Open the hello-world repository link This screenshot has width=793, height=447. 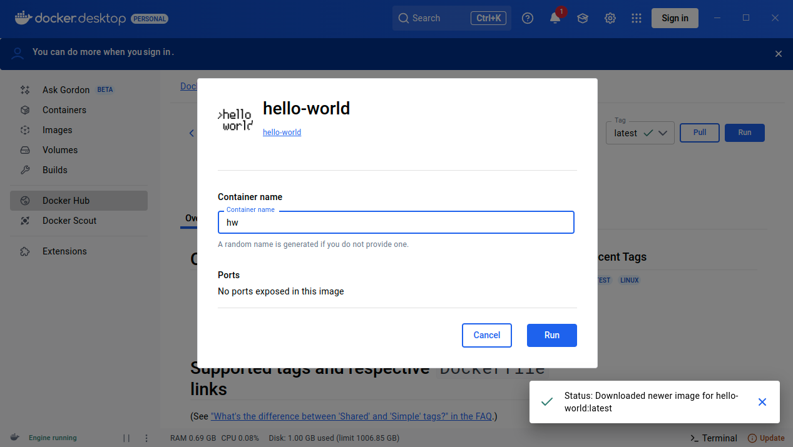click(x=282, y=132)
